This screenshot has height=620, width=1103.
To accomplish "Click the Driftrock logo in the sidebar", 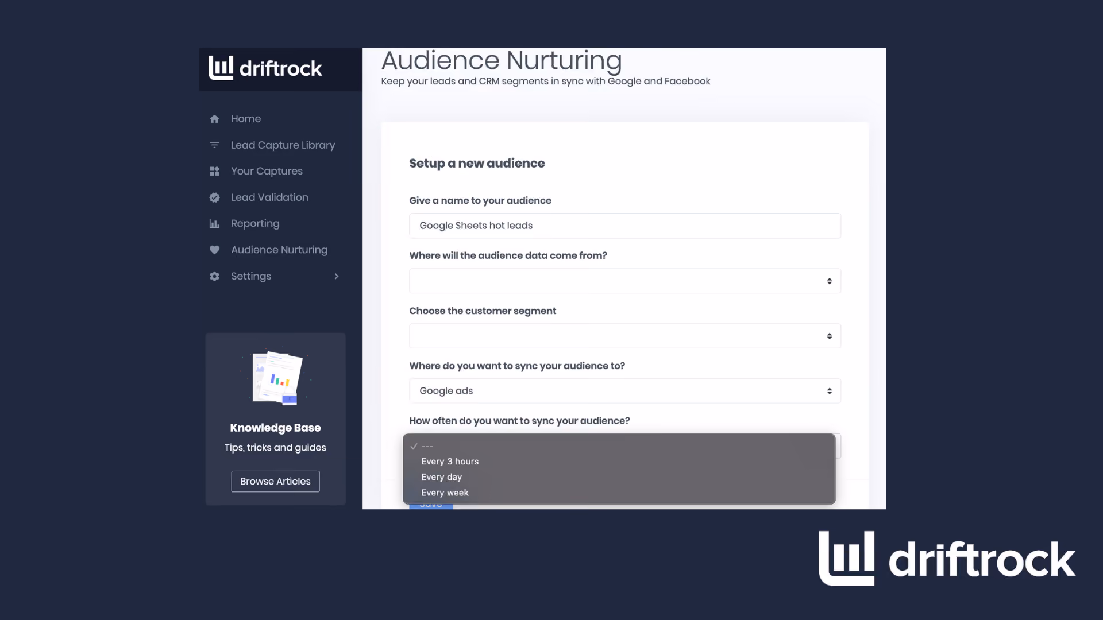I will [x=265, y=68].
